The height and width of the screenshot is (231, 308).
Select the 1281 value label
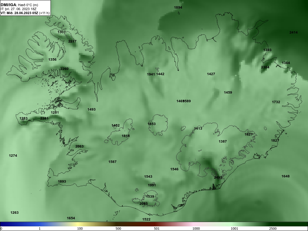point(55,112)
